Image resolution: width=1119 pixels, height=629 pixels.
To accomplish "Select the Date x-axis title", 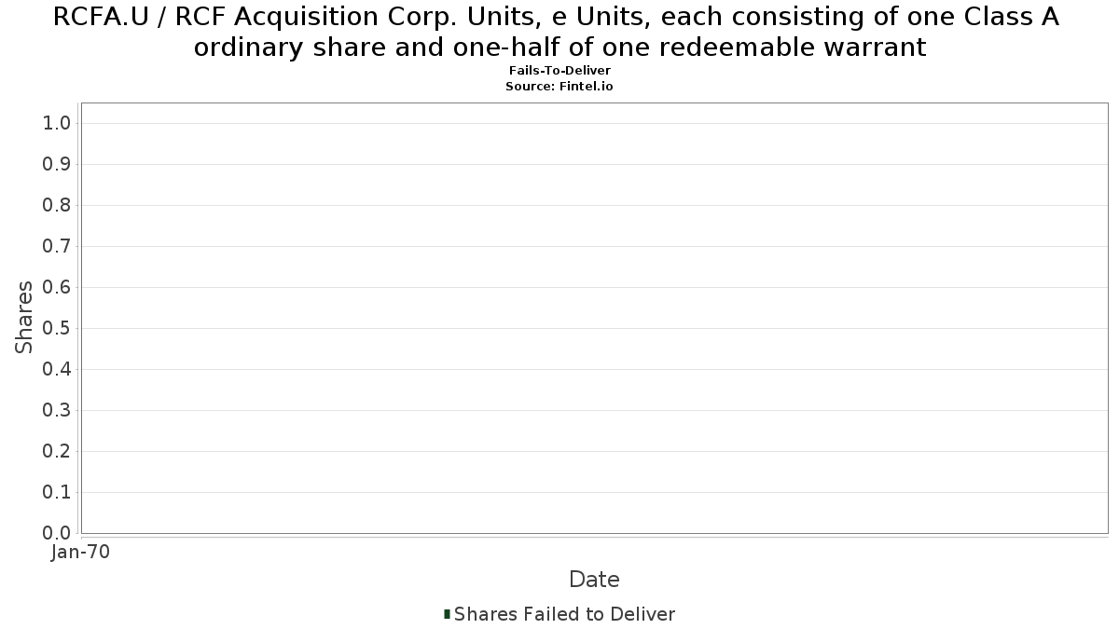I will point(594,580).
